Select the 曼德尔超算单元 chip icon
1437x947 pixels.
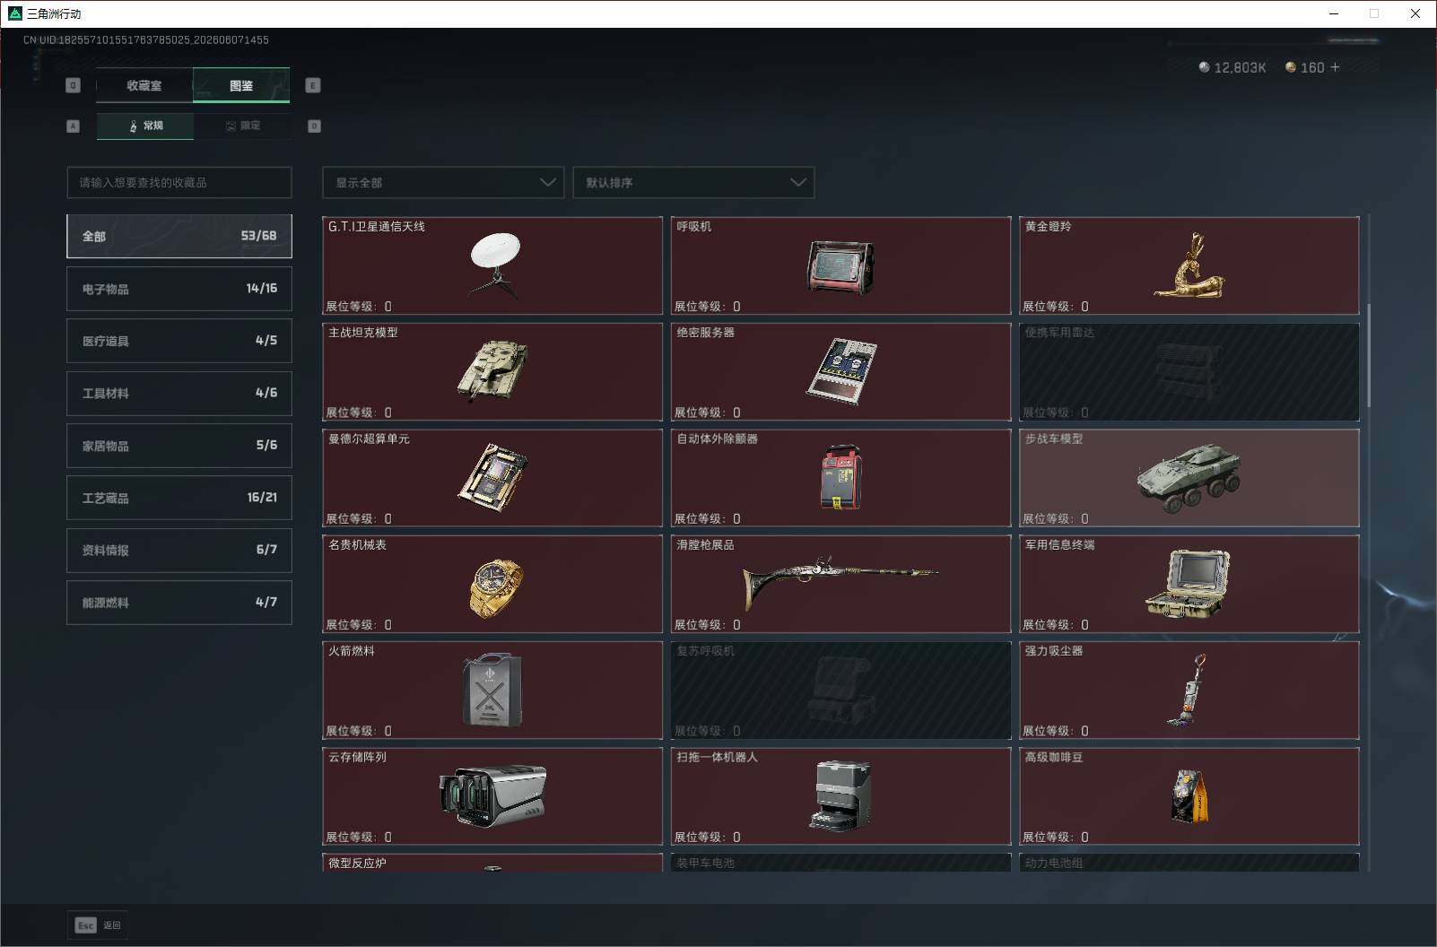pos(492,477)
